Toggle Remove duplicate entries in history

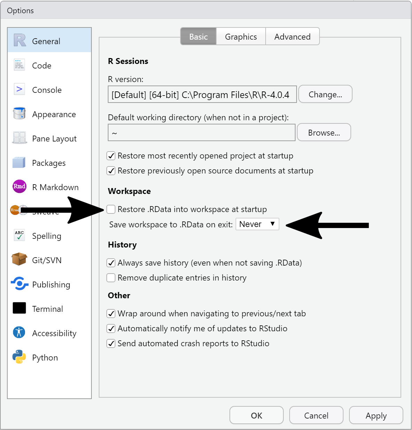click(x=111, y=278)
